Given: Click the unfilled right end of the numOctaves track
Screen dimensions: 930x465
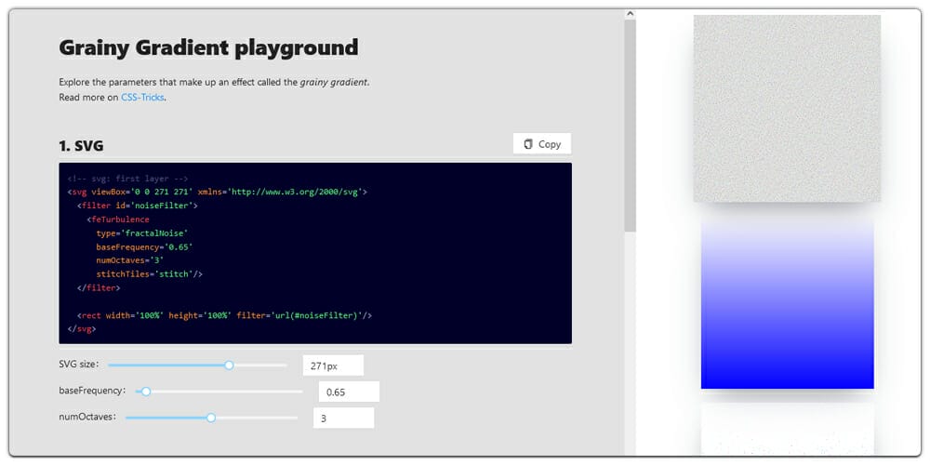Looking at the screenshot, I should pyautogui.click(x=270, y=418).
